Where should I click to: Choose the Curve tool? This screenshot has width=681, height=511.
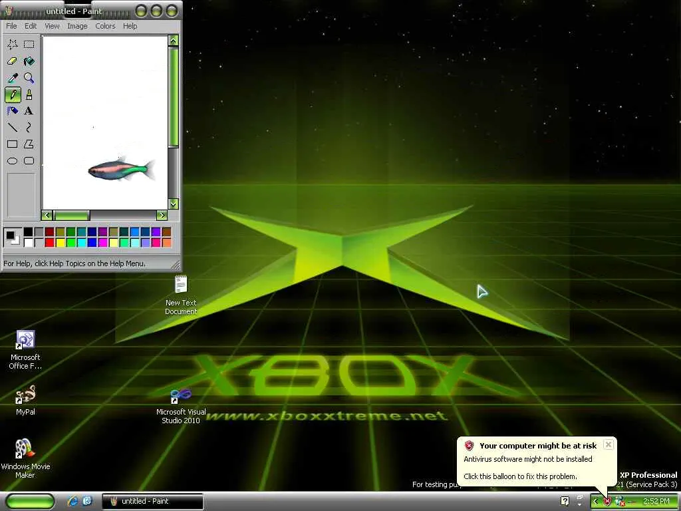(x=29, y=127)
